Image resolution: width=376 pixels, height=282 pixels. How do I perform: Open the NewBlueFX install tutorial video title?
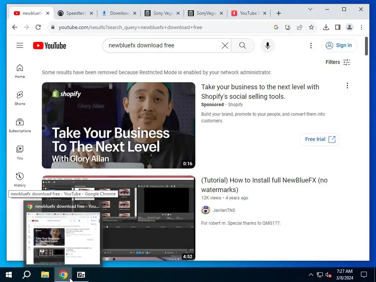[x=264, y=185]
